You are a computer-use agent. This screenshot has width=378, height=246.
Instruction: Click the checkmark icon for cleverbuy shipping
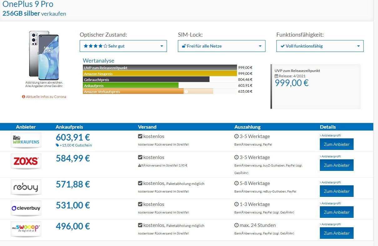140,204
